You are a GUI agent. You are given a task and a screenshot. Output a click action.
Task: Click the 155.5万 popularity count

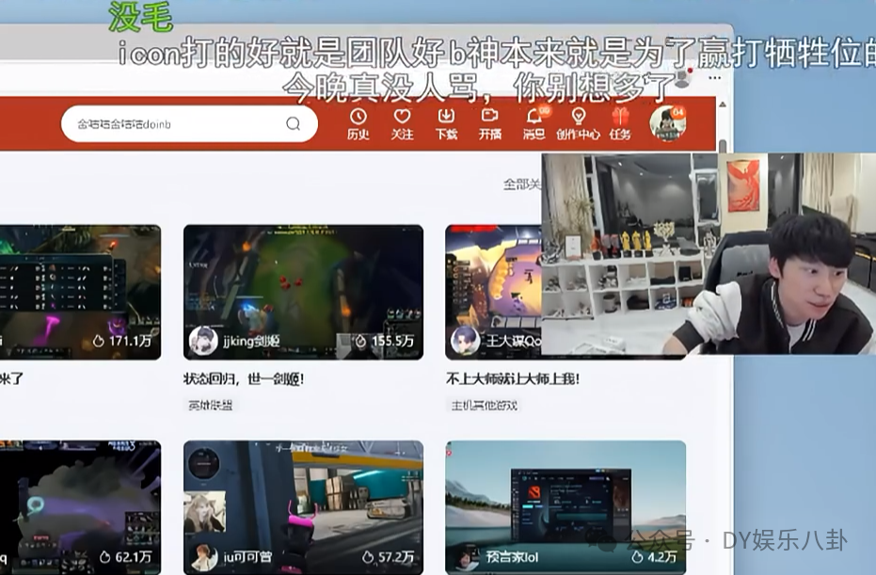[386, 341]
